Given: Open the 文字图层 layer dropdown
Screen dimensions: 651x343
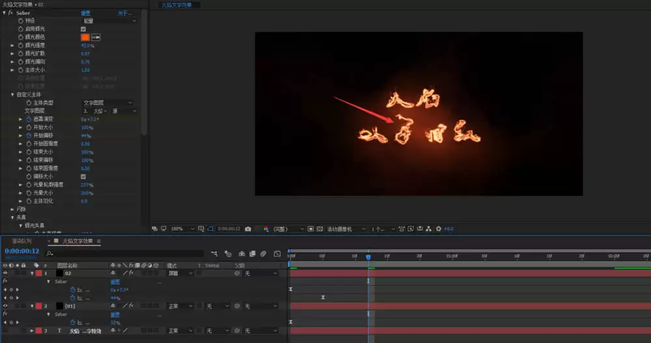Looking at the screenshot, I should click(95, 111).
